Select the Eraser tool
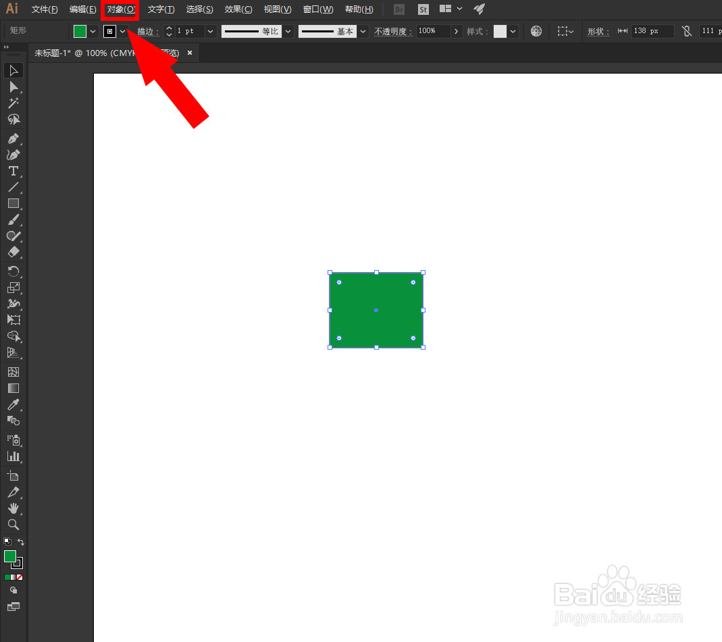The width and height of the screenshot is (722, 642). pyautogui.click(x=14, y=252)
